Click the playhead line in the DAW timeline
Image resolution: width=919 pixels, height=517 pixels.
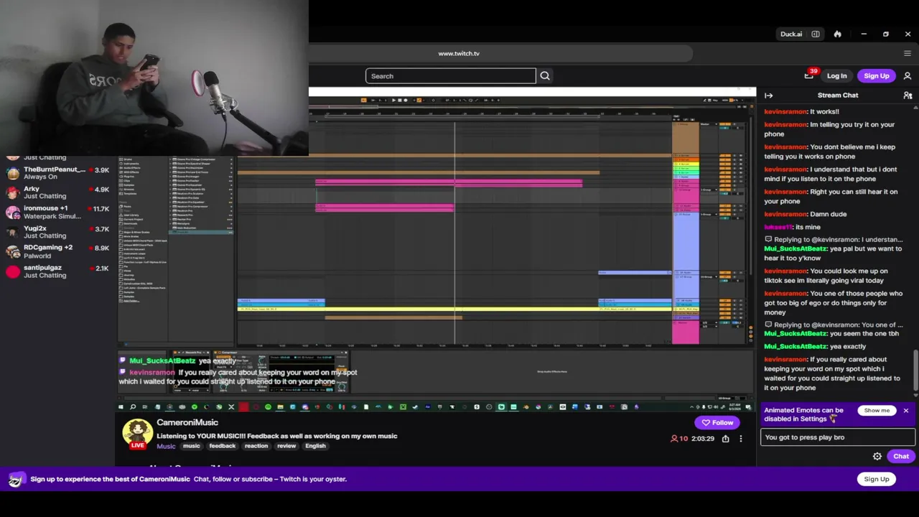(x=454, y=233)
